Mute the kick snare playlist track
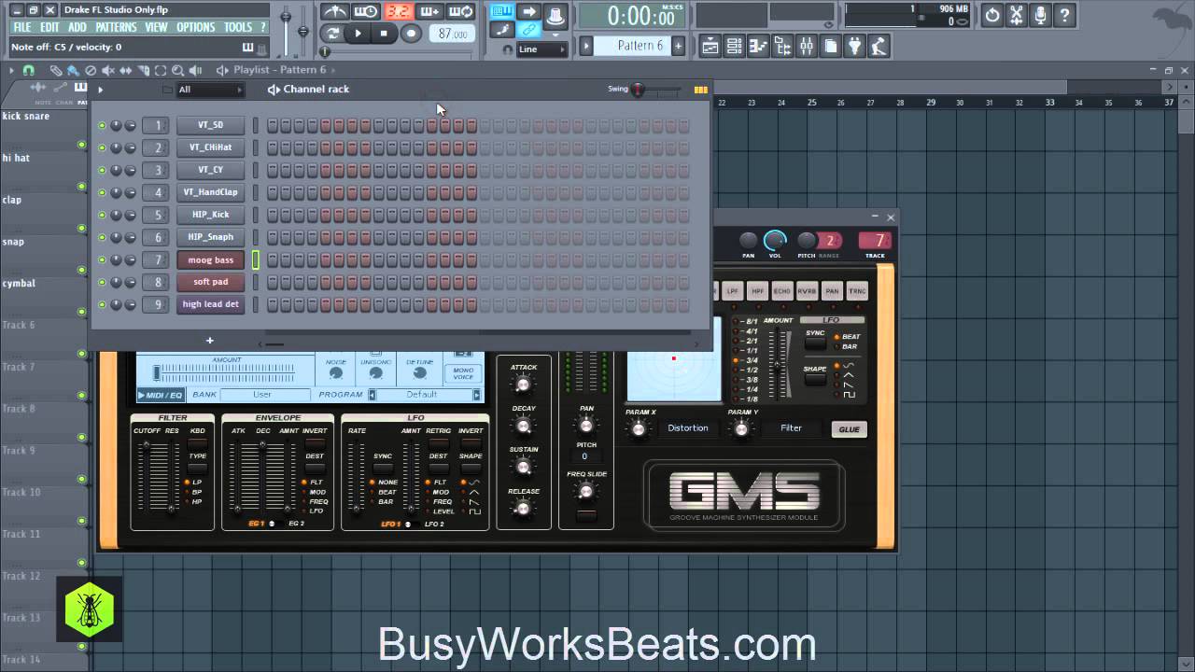The height and width of the screenshot is (672, 1195). pyautogui.click(x=81, y=145)
